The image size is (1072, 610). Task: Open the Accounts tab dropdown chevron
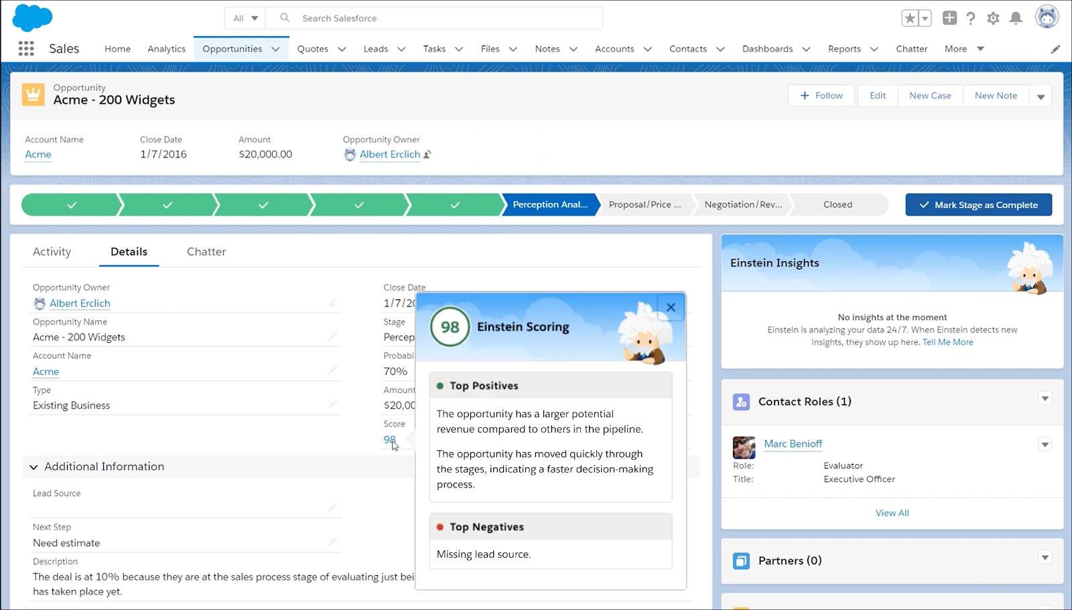click(x=648, y=49)
